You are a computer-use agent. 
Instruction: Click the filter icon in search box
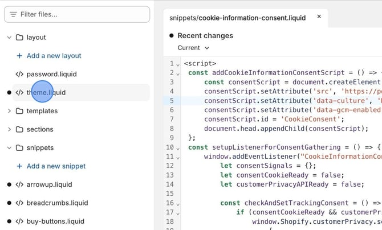click(13, 14)
